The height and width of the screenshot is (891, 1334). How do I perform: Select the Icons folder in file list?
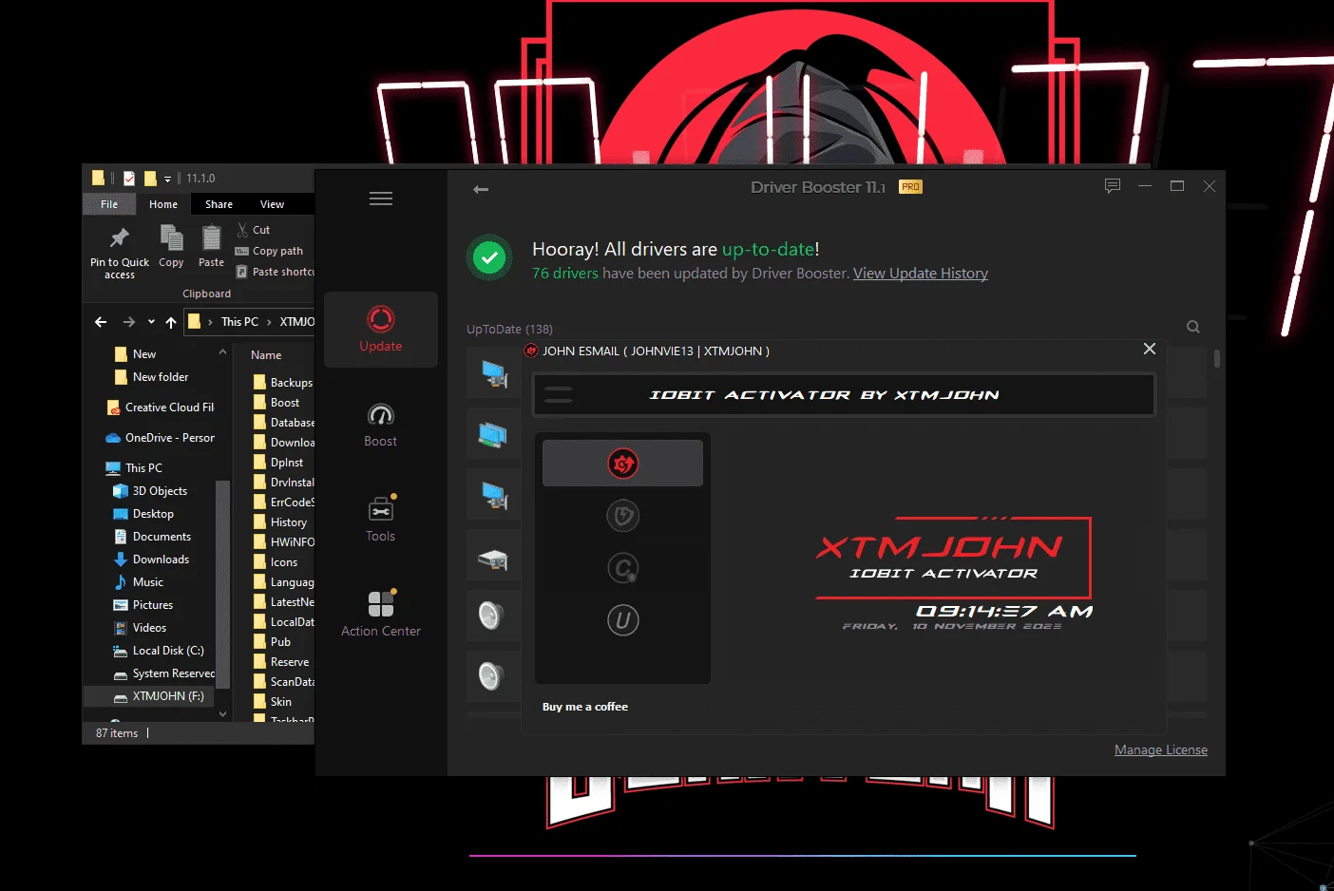pyautogui.click(x=276, y=562)
